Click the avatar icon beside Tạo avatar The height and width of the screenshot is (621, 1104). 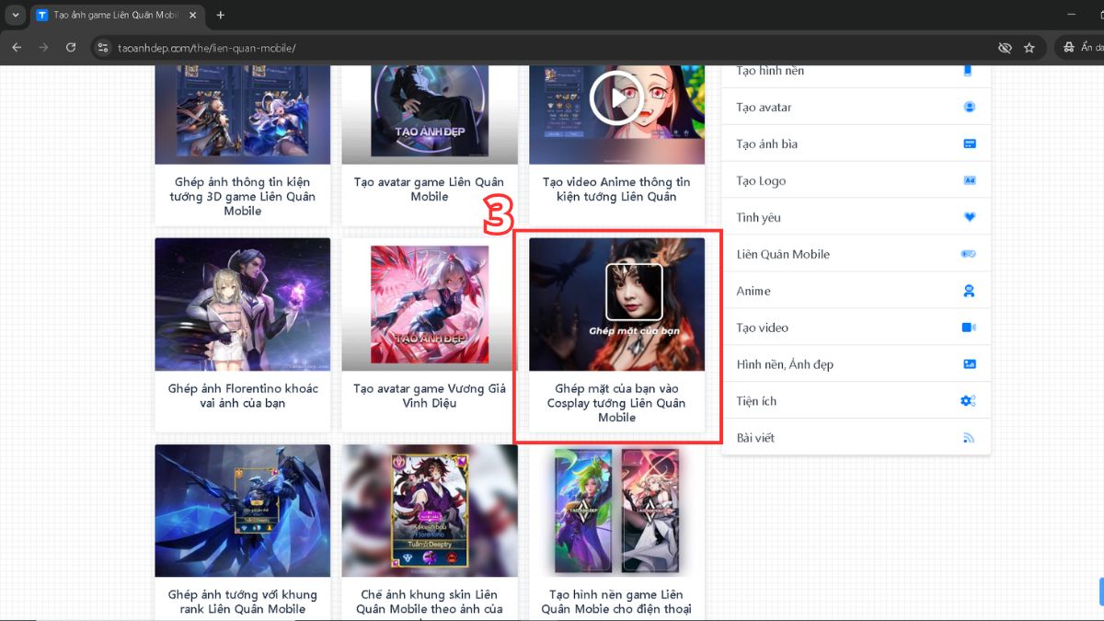point(969,108)
